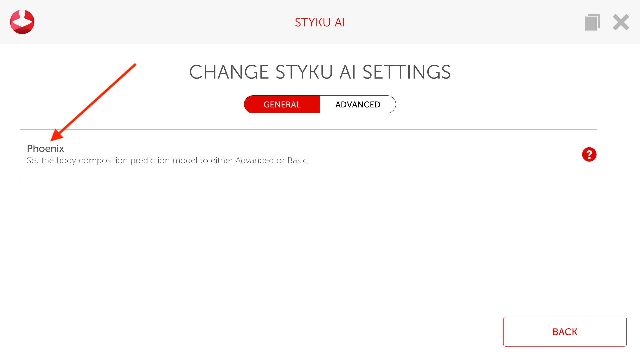Click the divider line below Phoenix row

coord(308,179)
